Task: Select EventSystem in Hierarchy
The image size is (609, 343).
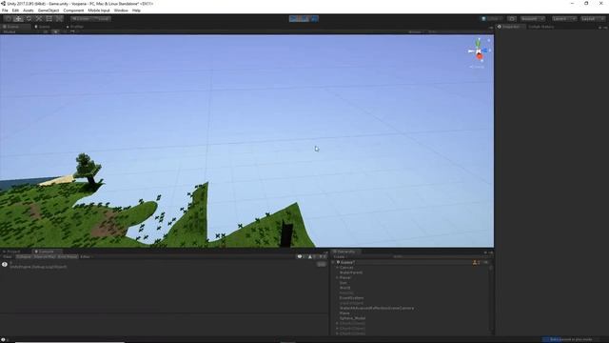Action: click(x=351, y=298)
